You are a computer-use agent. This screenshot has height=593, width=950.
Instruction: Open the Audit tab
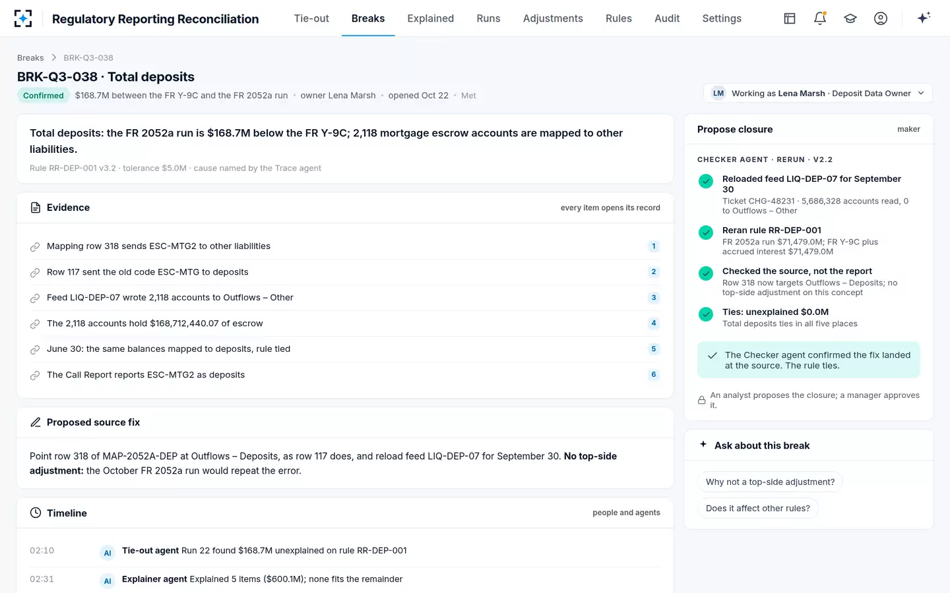667,18
